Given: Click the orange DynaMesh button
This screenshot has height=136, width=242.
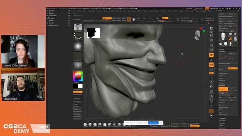Looking at the screenshot, I should [223, 89].
